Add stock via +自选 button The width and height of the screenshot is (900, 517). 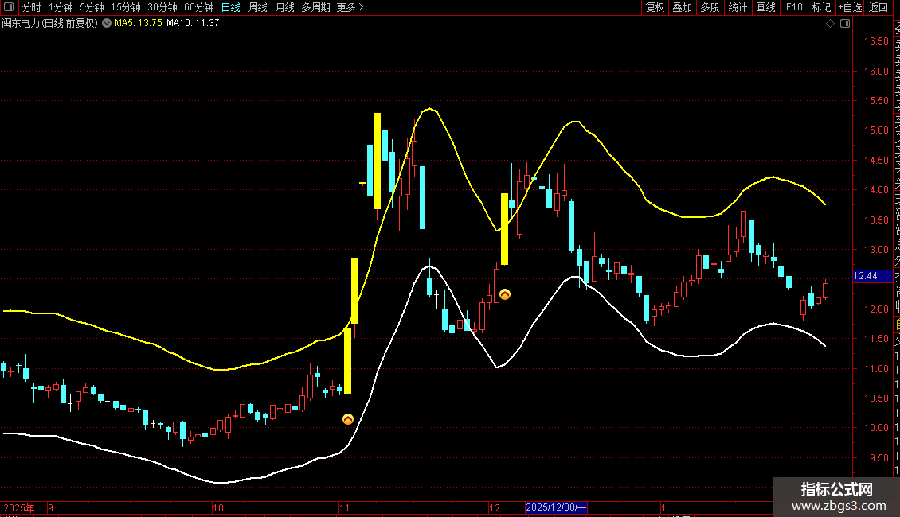(850, 7)
